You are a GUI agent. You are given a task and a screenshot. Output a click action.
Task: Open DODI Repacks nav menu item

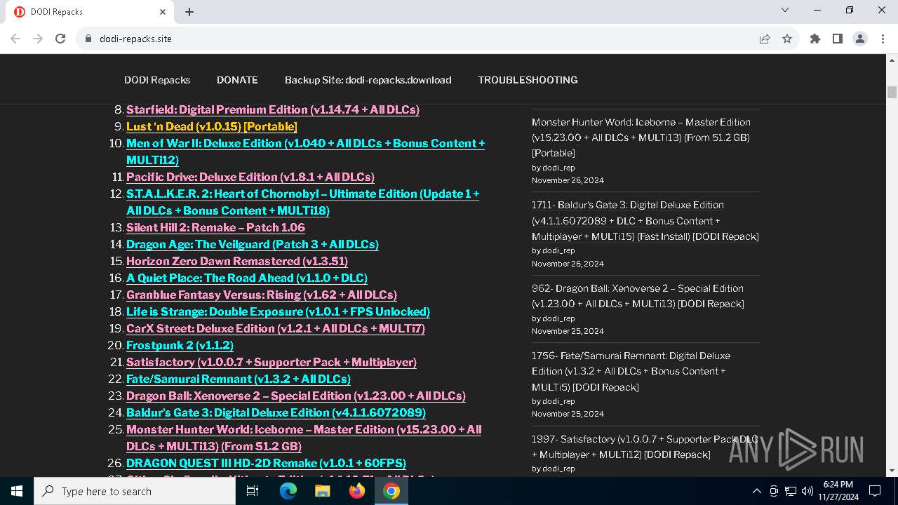click(x=157, y=80)
